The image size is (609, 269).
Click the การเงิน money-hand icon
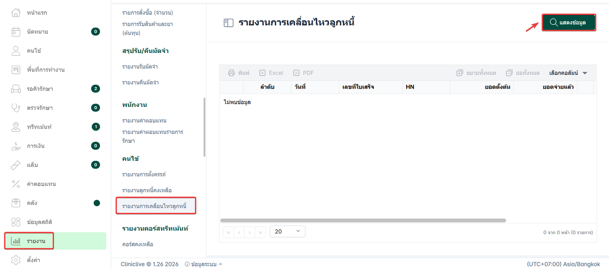[x=16, y=146]
